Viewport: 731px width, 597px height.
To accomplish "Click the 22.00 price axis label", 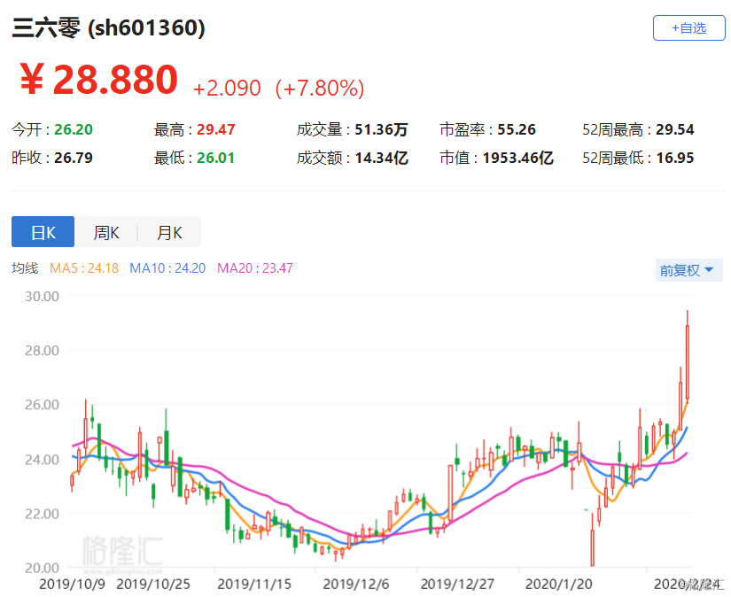I will click(42, 514).
